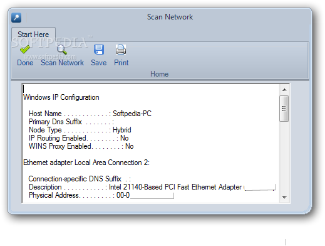Click the IP Routing Enabled line
The image size is (325, 246).
pos(79,138)
